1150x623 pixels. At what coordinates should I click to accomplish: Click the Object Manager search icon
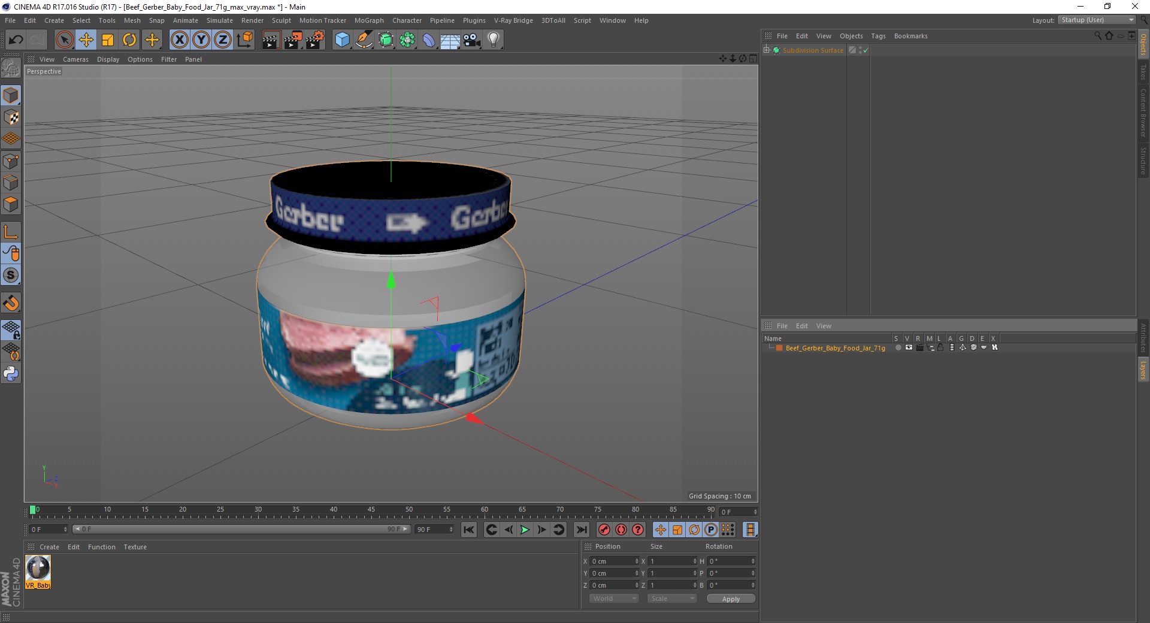pos(1097,36)
